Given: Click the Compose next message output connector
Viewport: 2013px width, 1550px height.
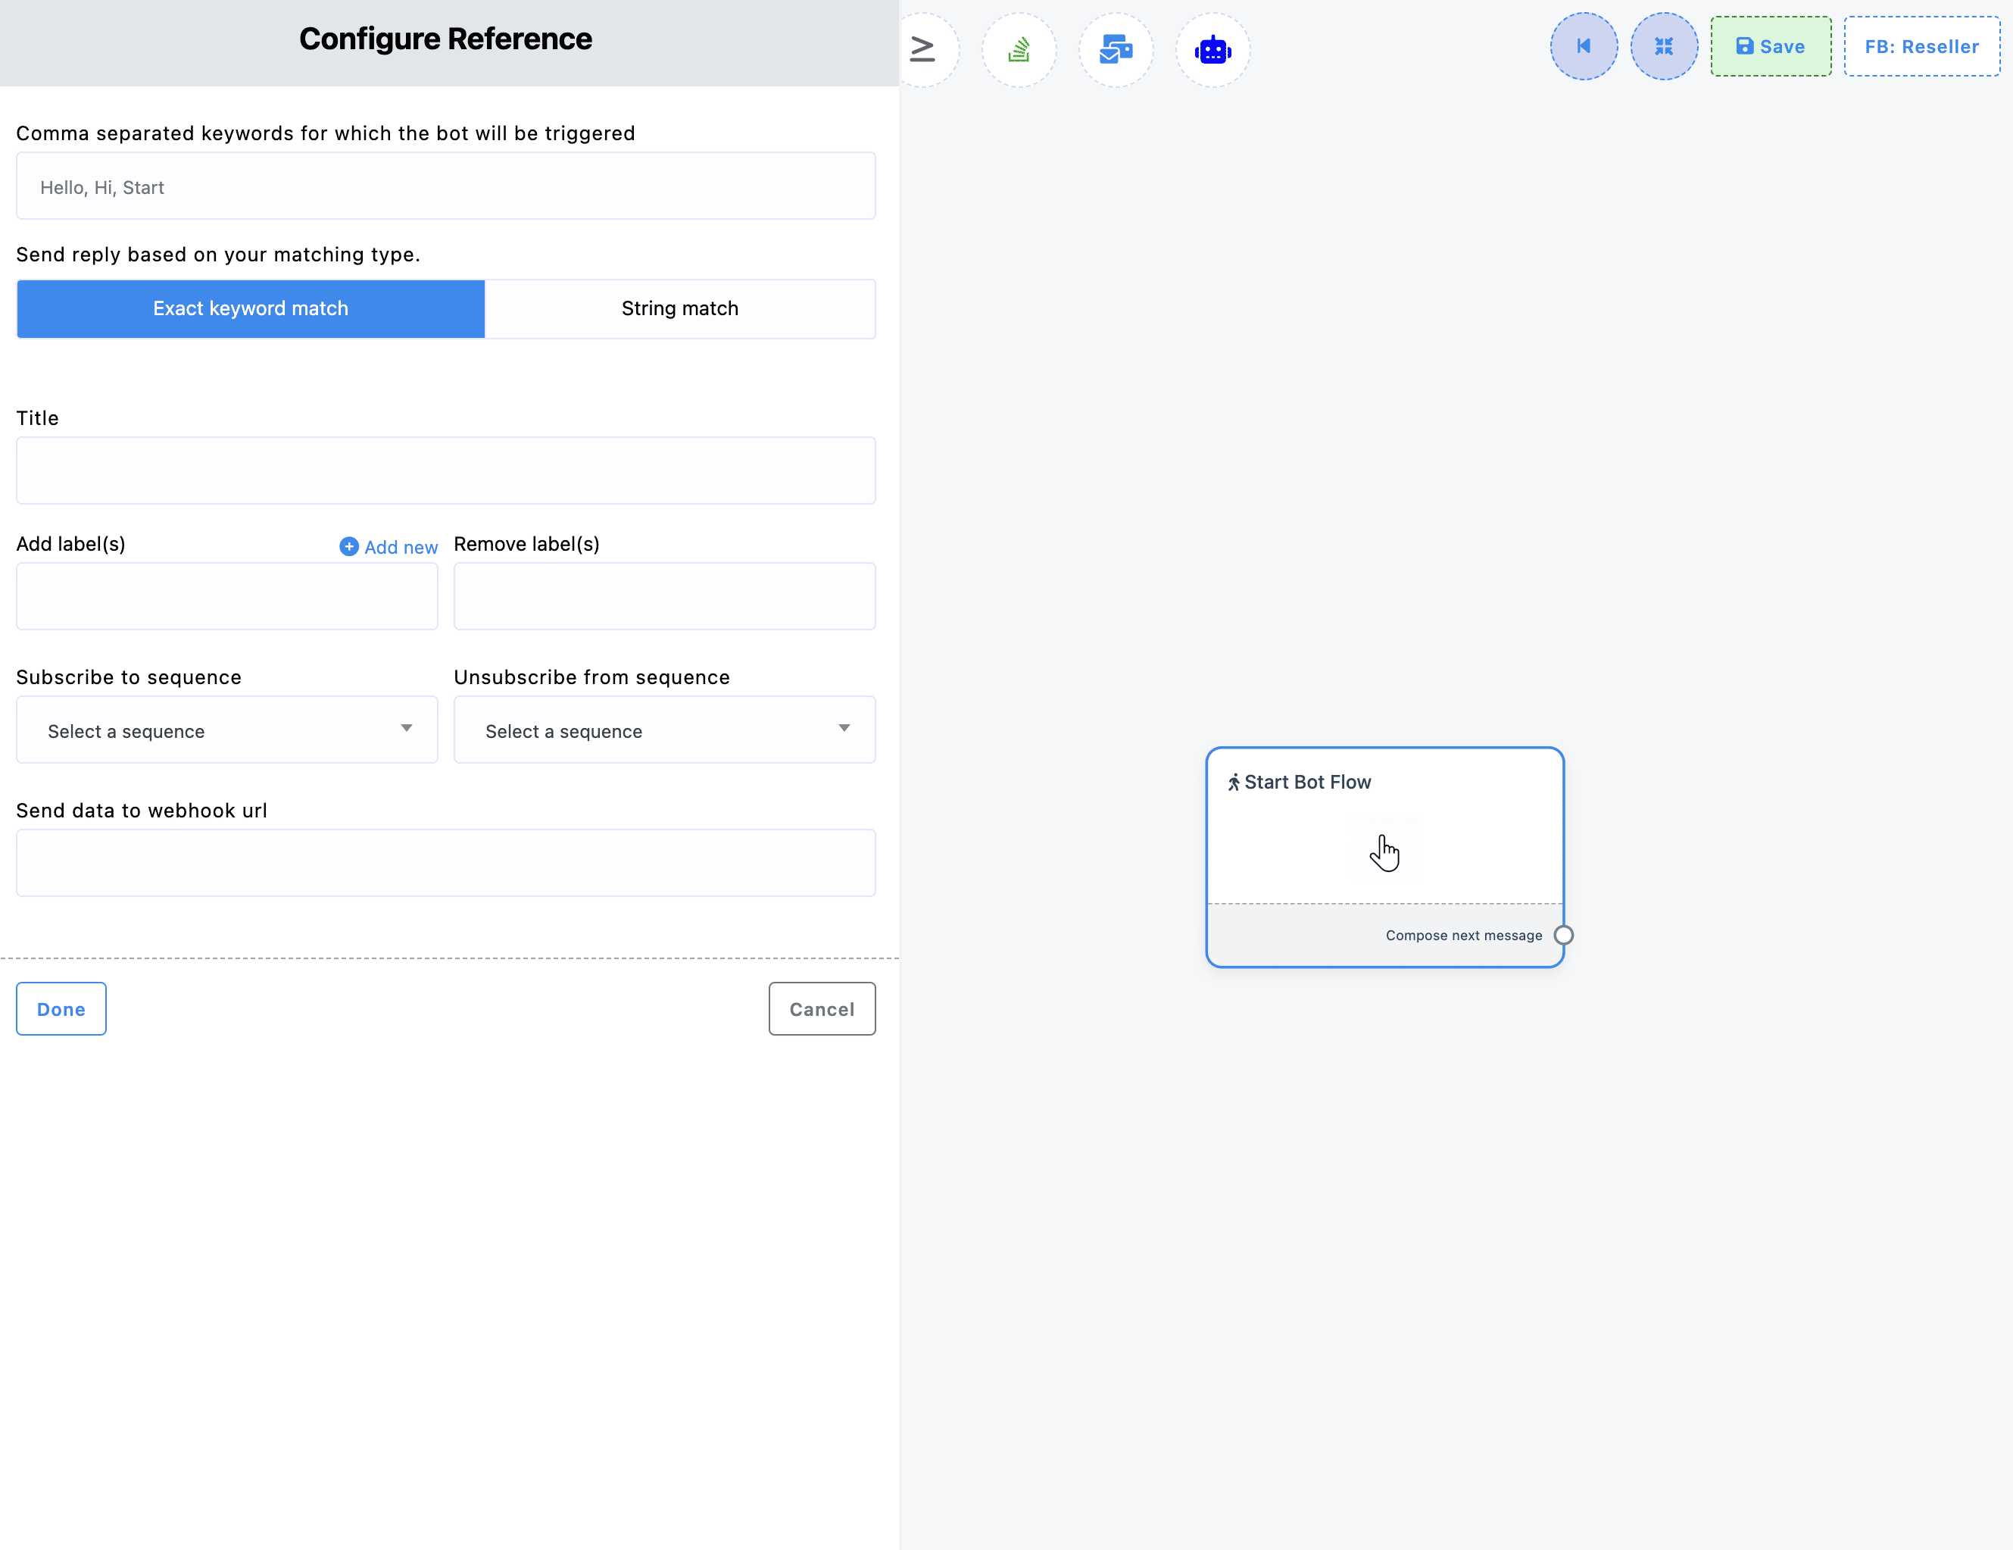Looking at the screenshot, I should coord(1562,935).
